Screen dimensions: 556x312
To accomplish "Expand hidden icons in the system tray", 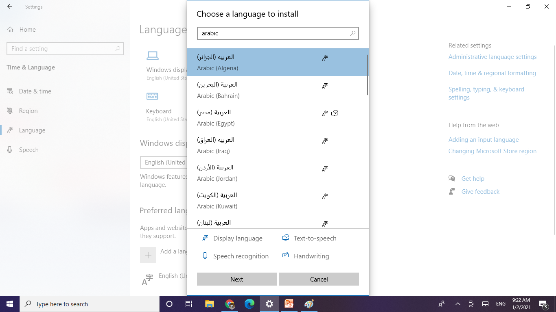I will pyautogui.click(x=457, y=303).
